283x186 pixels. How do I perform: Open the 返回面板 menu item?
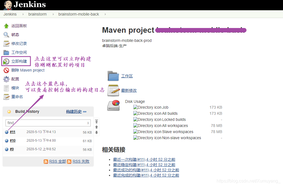coord(19,26)
